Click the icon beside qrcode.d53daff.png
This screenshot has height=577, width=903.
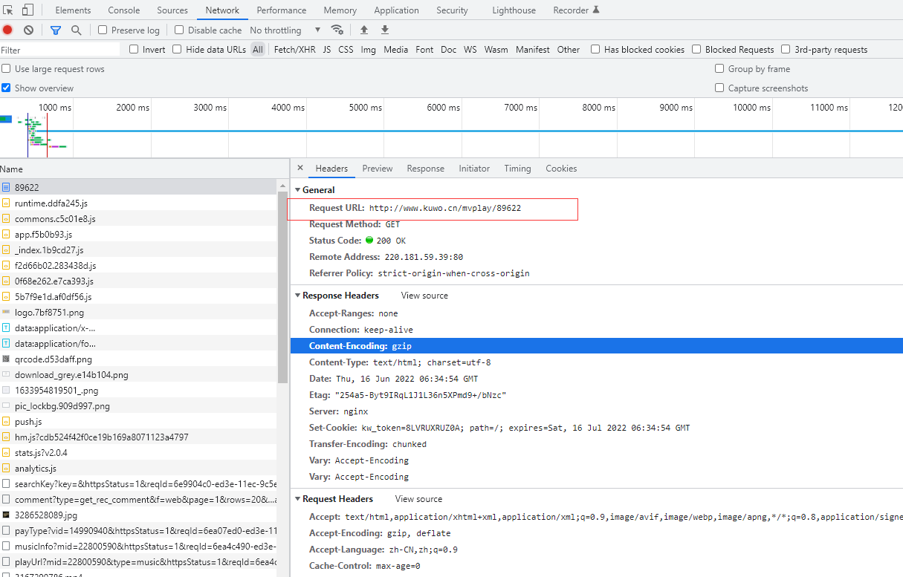coord(6,359)
